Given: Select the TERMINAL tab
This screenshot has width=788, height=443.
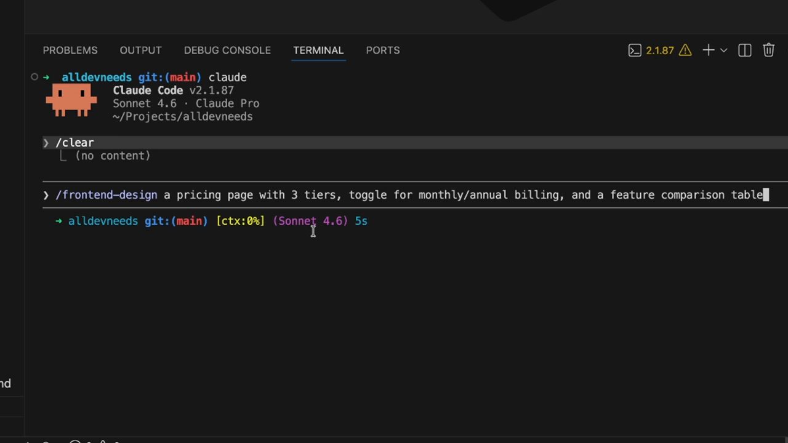Looking at the screenshot, I should coord(318,50).
